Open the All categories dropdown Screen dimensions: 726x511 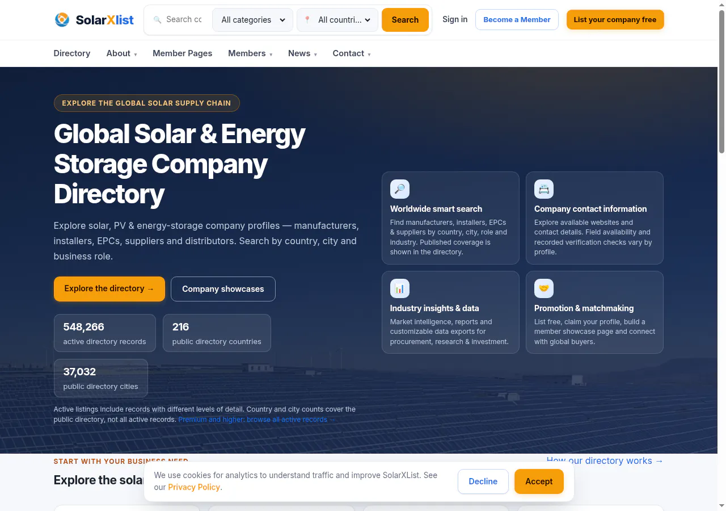(253, 20)
